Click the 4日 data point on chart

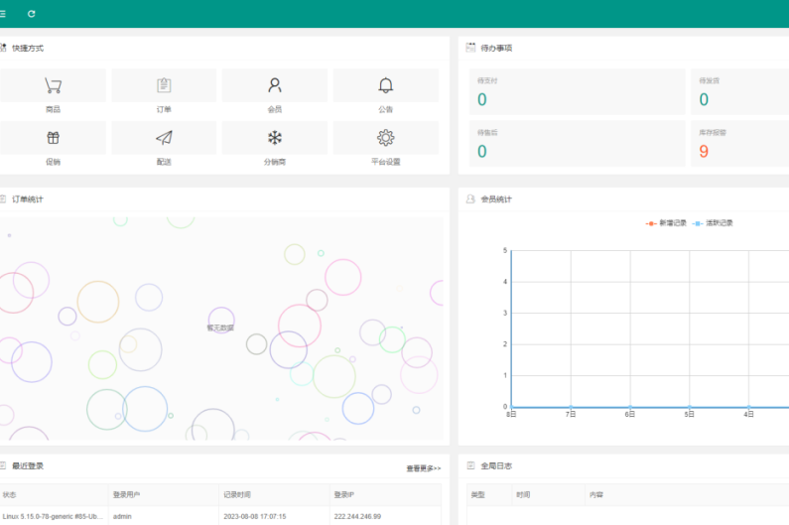(x=748, y=407)
